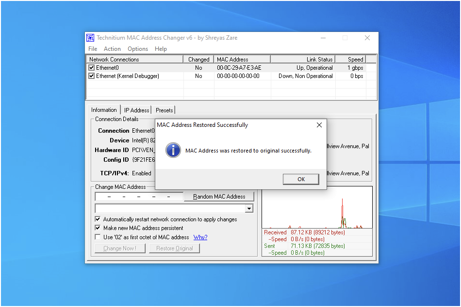Open the File menu
The width and height of the screenshot is (461, 307).
point(93,49)
